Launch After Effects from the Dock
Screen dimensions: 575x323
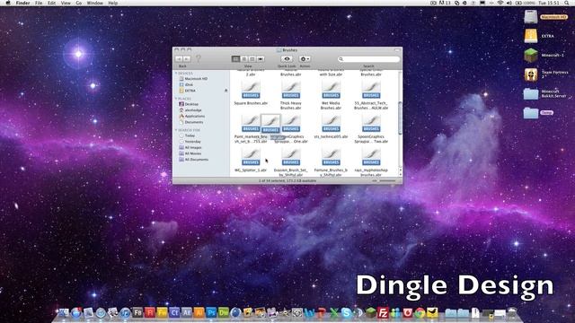(186, 313)
